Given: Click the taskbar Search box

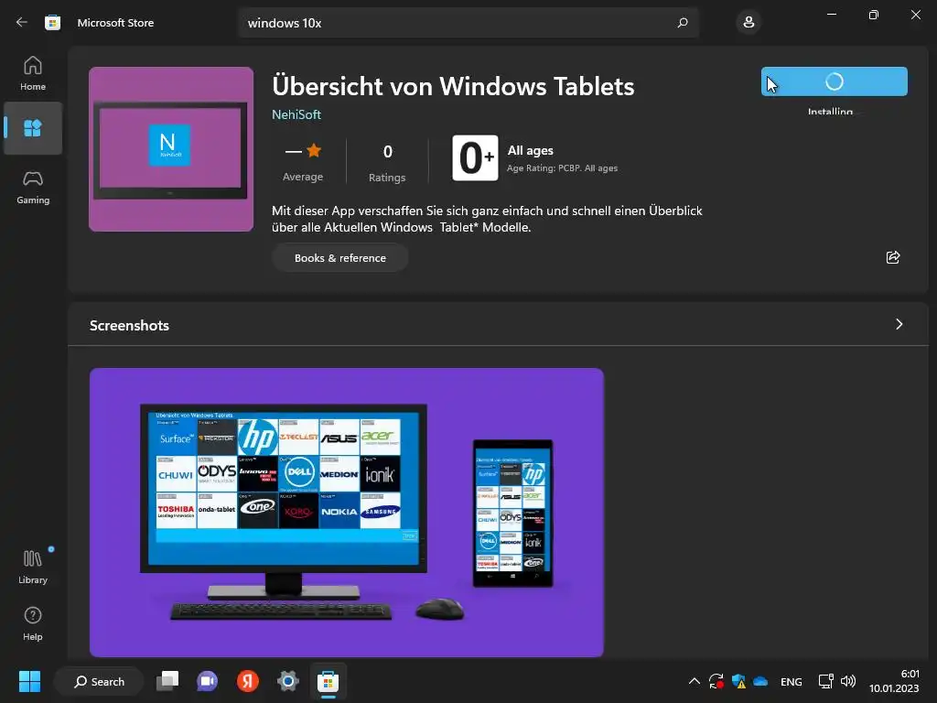Looking at the screenshot, I should click(x=99, y=681).
